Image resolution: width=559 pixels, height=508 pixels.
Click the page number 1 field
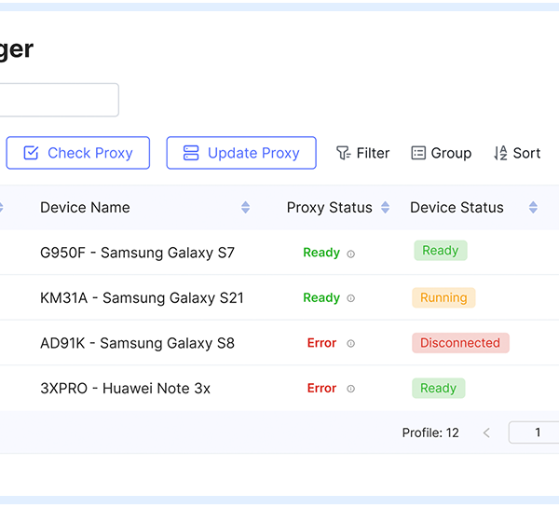point(534,432)
